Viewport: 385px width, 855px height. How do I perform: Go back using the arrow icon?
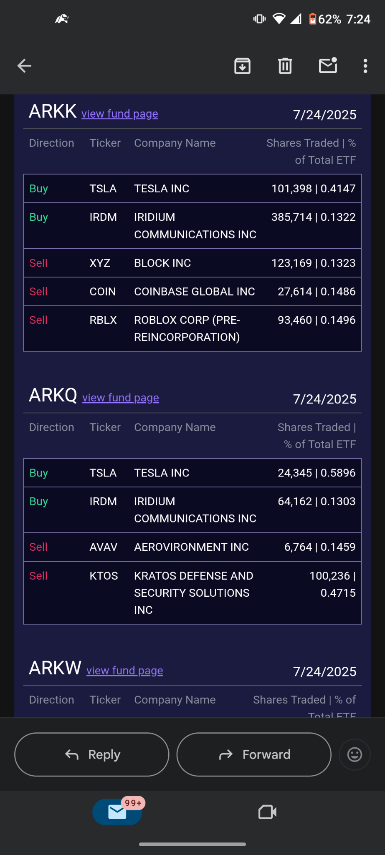tap(24, 66)
